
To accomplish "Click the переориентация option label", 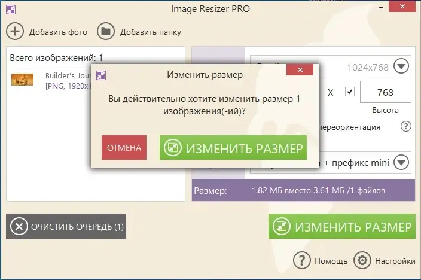I will pos(349,127).
